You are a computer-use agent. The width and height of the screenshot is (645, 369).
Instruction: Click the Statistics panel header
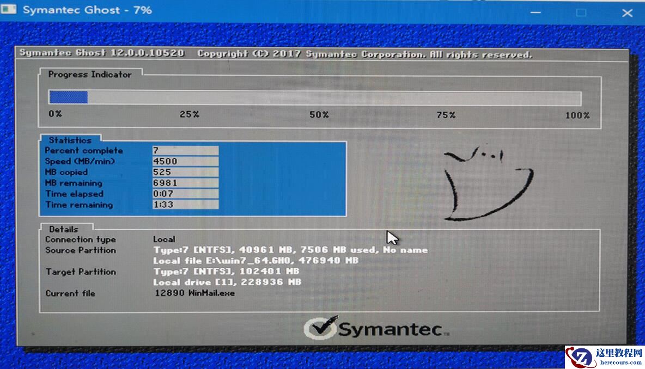click(71, 140)
